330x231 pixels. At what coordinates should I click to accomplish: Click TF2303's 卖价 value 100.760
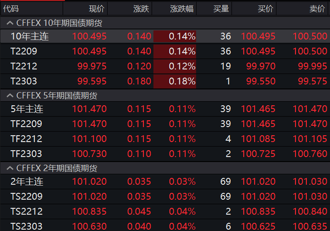coord(310,154)
